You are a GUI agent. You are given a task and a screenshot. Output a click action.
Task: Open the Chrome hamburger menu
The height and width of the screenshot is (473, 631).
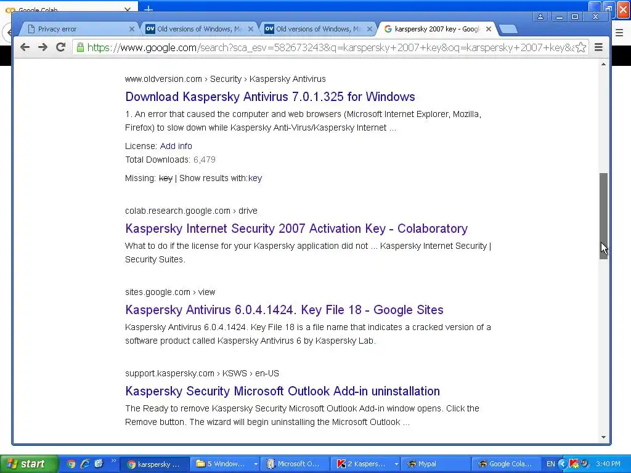click(599, 47)
